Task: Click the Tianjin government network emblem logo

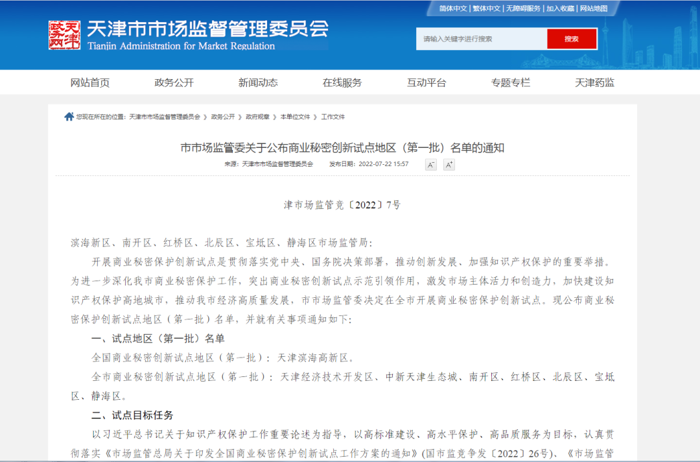Action: (x=64, y=36)
